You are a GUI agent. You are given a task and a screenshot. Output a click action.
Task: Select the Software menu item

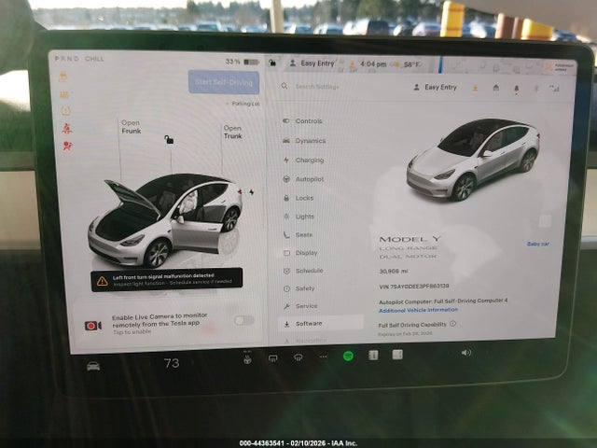(x=321, y=324)
